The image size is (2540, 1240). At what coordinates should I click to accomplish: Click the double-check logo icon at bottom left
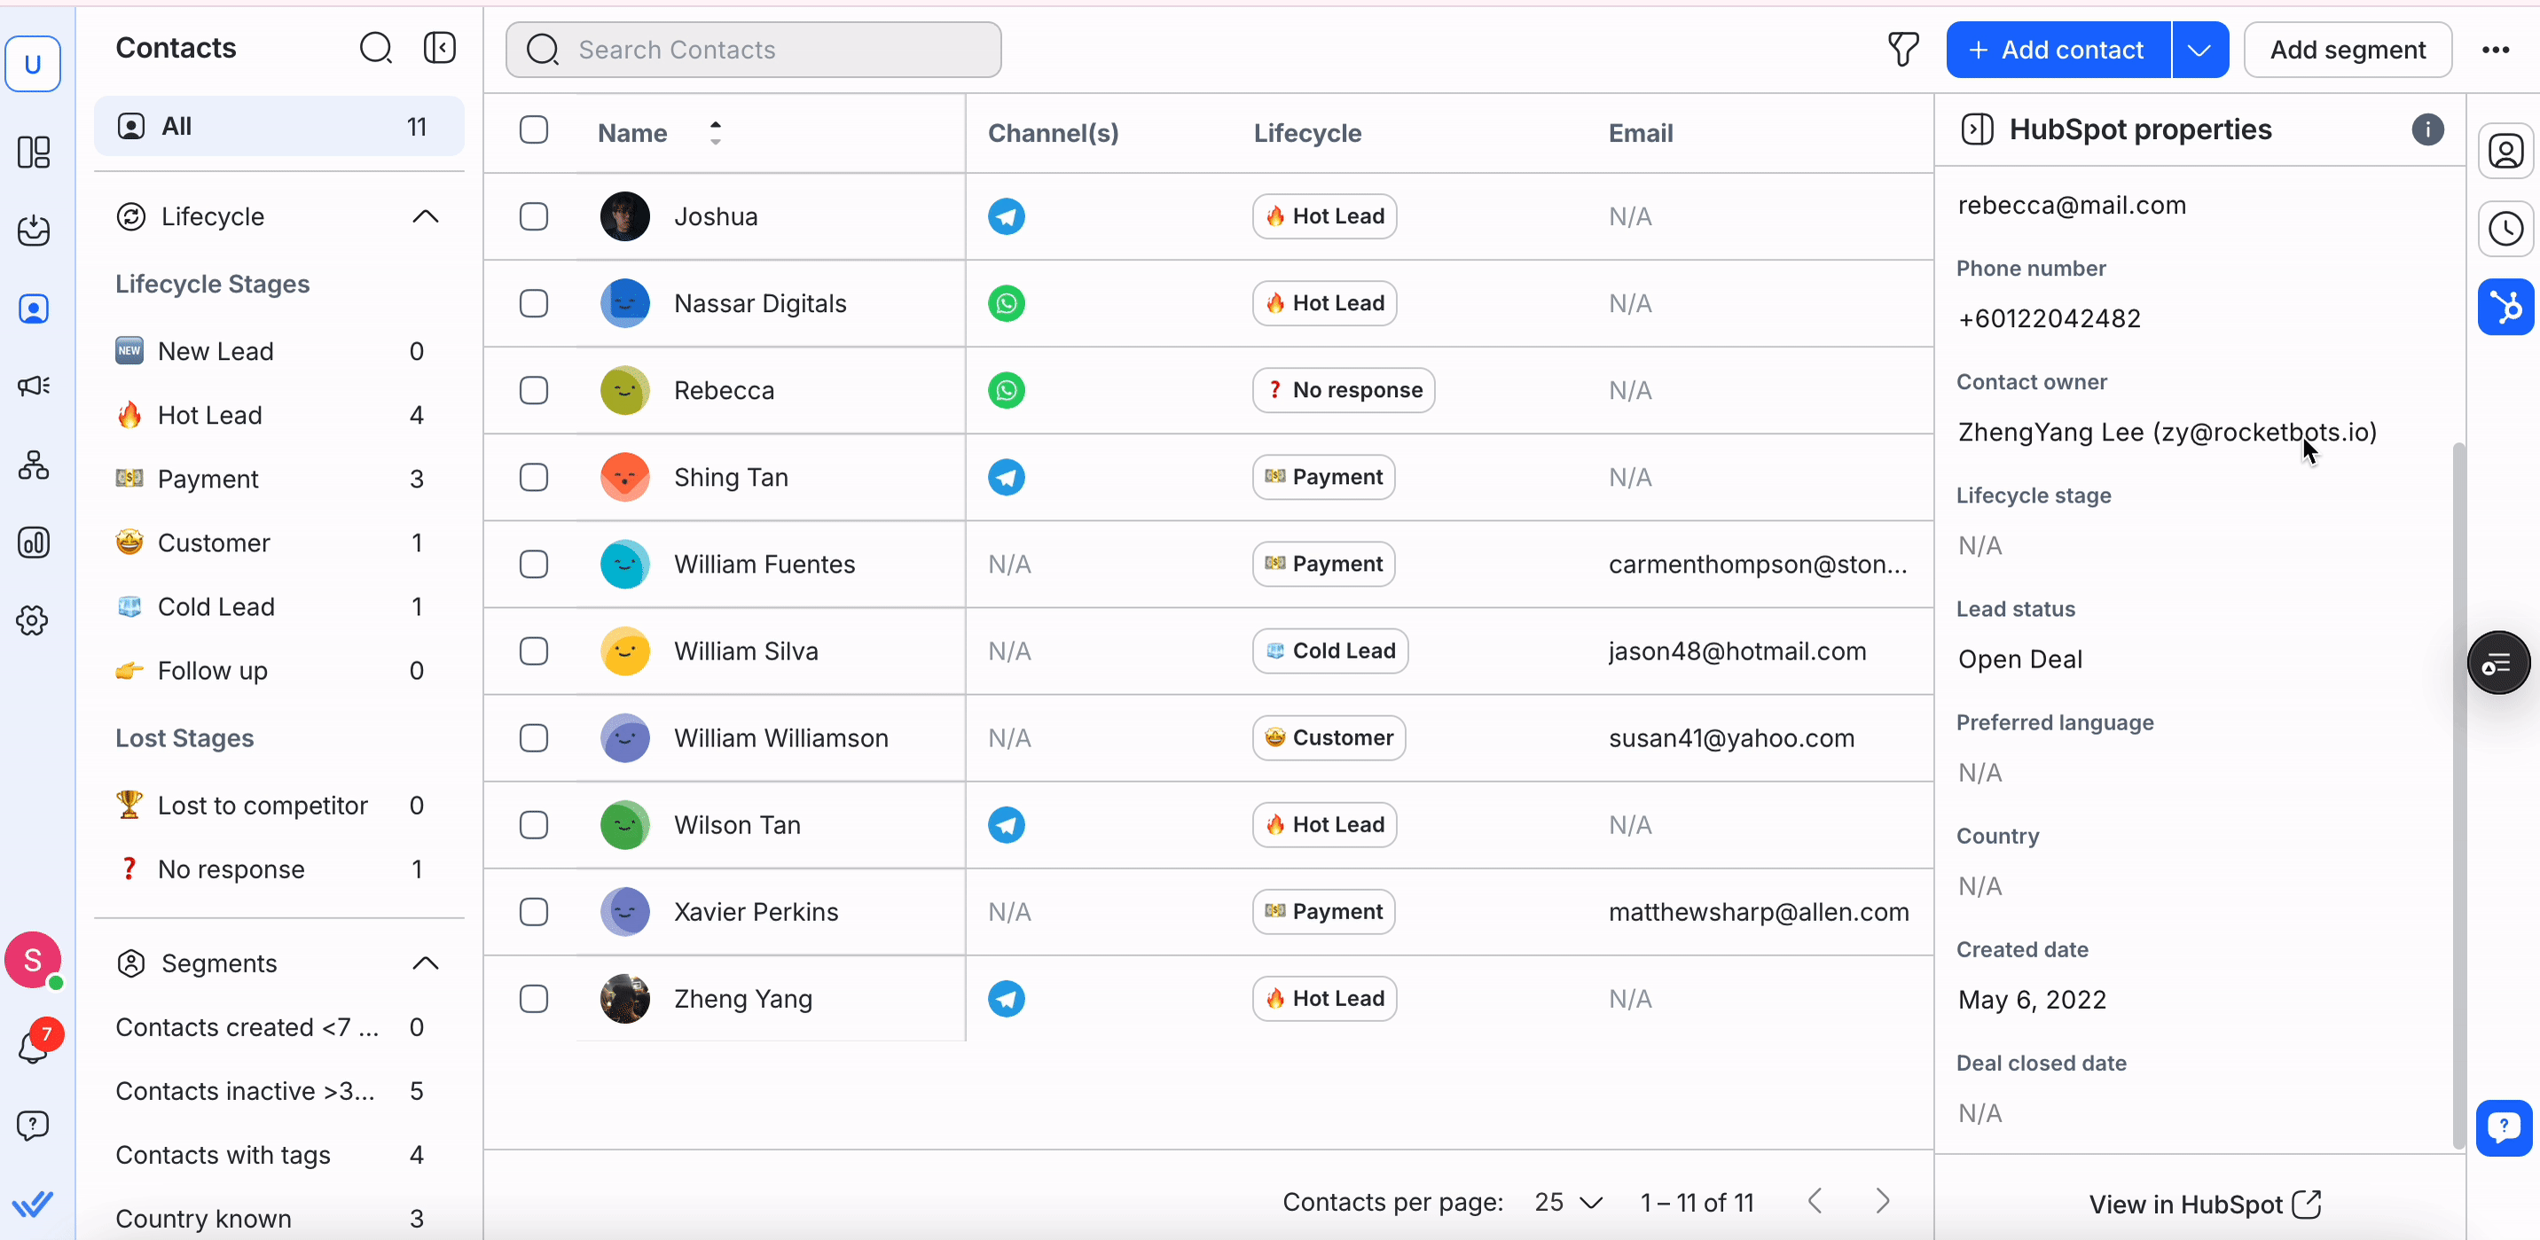[x=34, y=1204]
